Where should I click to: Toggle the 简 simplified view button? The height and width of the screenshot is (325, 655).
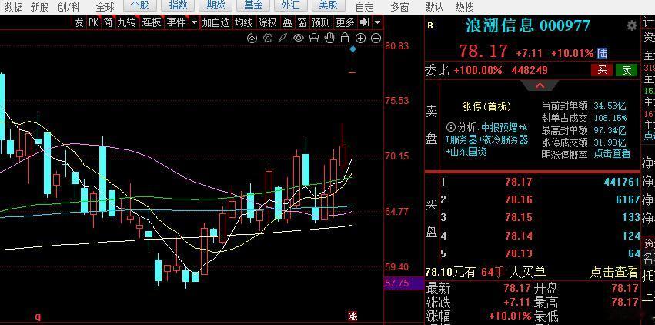click(109, 22)
